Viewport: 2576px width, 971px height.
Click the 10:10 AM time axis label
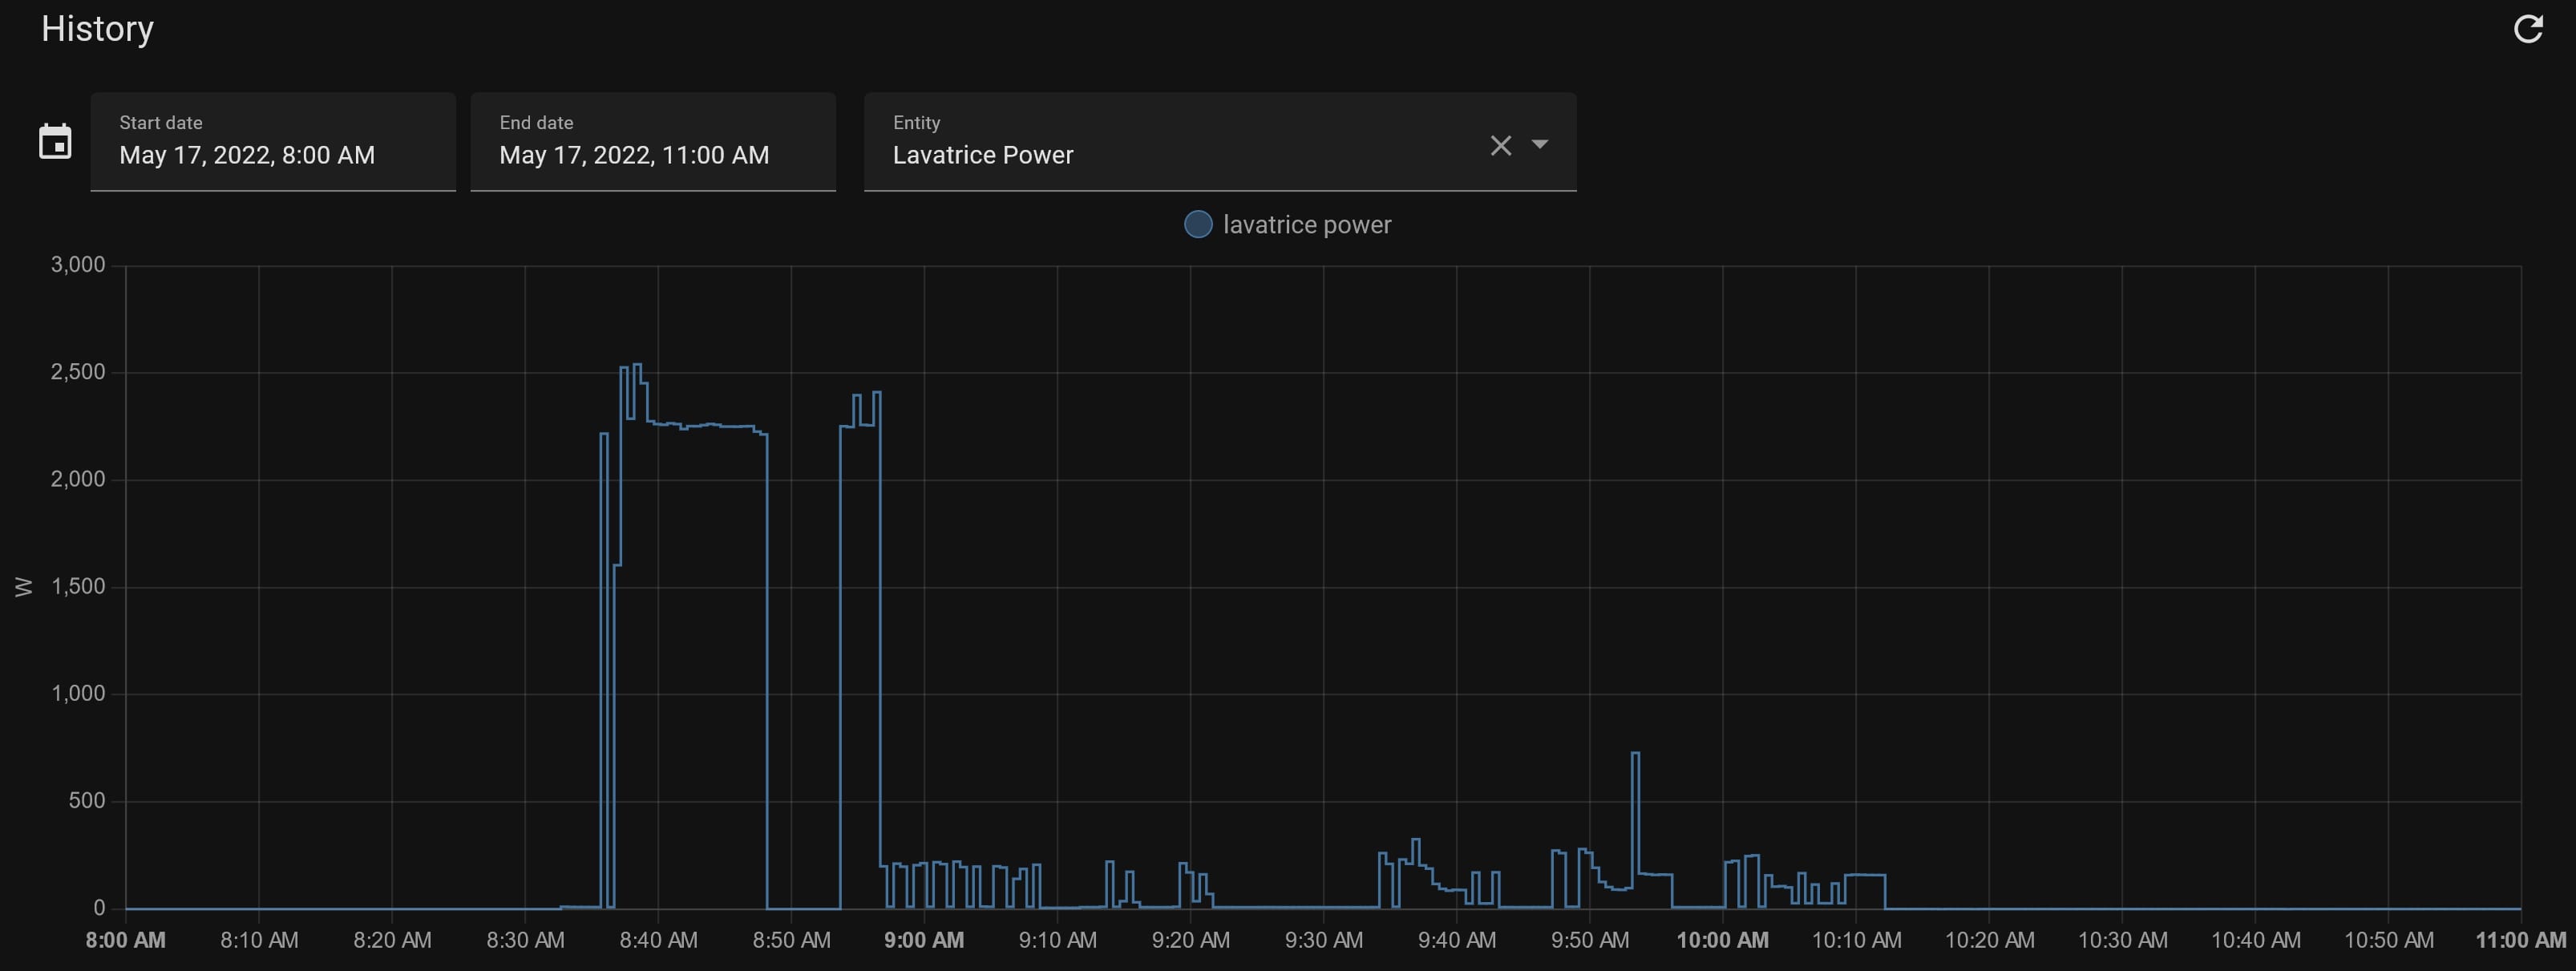[1856, 941]
